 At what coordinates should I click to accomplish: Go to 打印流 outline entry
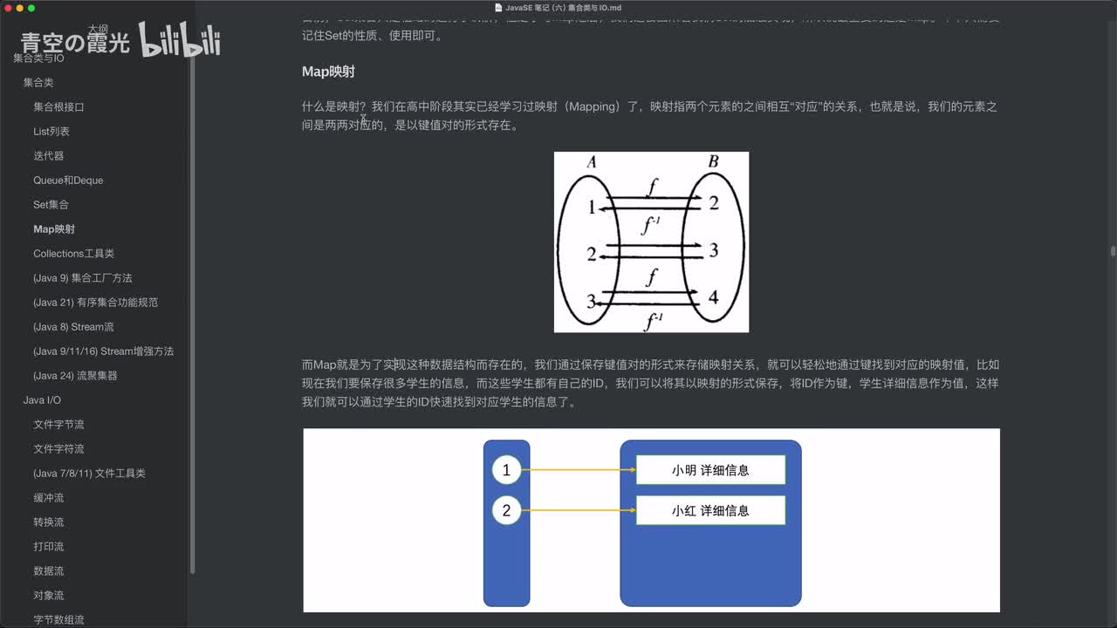click(49, 546)
